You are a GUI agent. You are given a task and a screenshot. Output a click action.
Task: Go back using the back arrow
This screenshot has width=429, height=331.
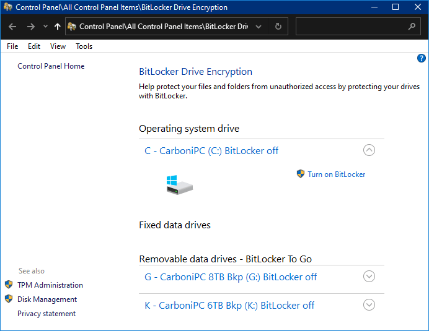[12, 27]
